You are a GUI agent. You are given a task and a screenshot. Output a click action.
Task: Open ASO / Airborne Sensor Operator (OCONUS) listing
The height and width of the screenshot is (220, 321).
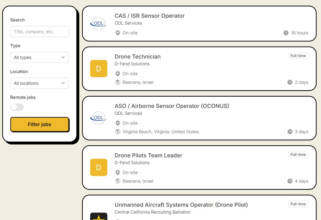(x=172, y=106)
